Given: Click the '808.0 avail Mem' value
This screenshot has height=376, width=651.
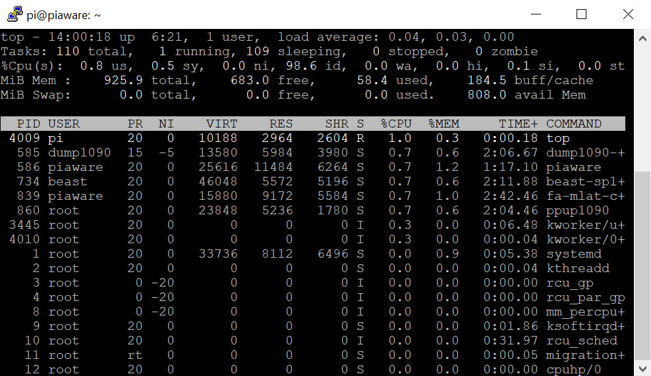Looking at the screenshot, I should point(526,95).
